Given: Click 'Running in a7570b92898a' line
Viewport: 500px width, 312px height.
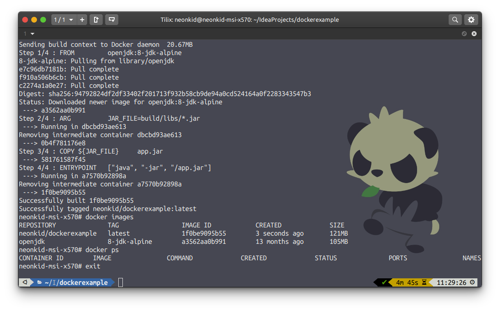Looking at the screenshot, I should [74, 176].
